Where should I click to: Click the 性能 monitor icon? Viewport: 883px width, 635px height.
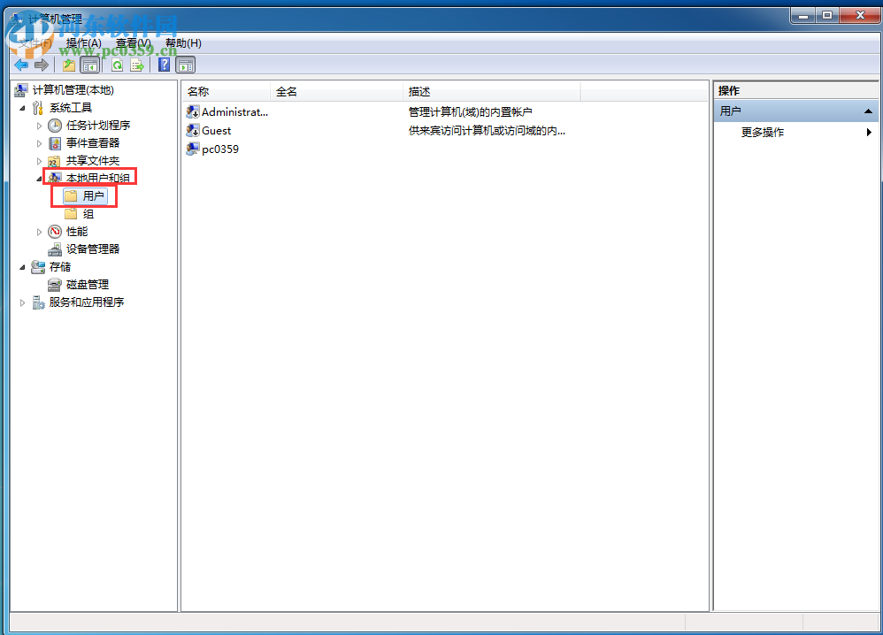click(x=55, y=232)
